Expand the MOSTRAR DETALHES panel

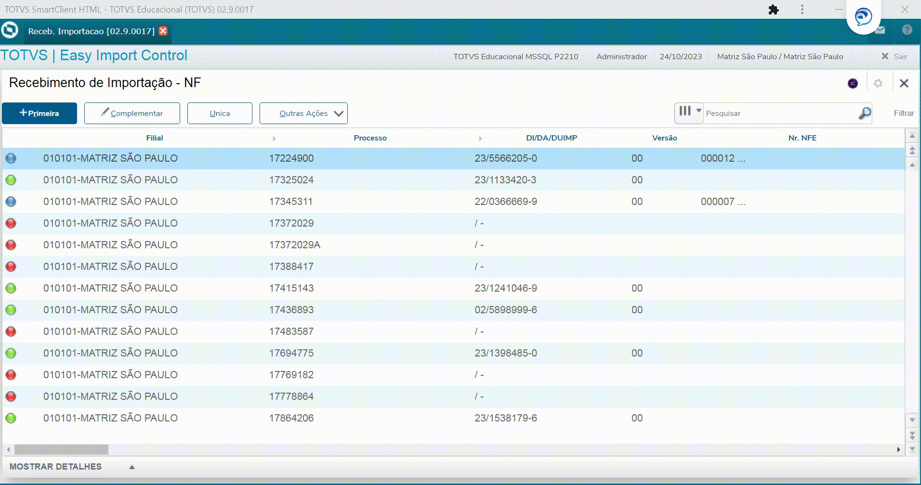point(72,467)
